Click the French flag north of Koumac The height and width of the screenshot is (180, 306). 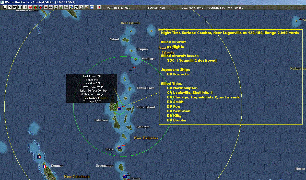pyautogui.click(x=39, y=157)
